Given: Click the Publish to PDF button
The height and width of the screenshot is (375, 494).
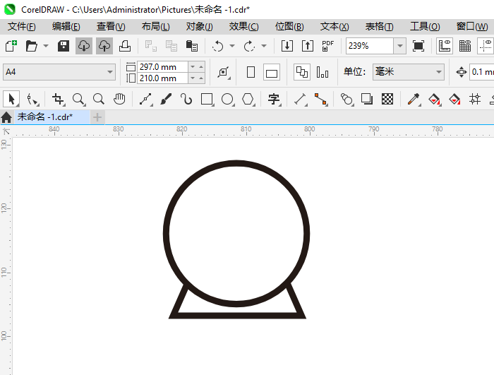Looking at the screenshot, I should point(327,46).
